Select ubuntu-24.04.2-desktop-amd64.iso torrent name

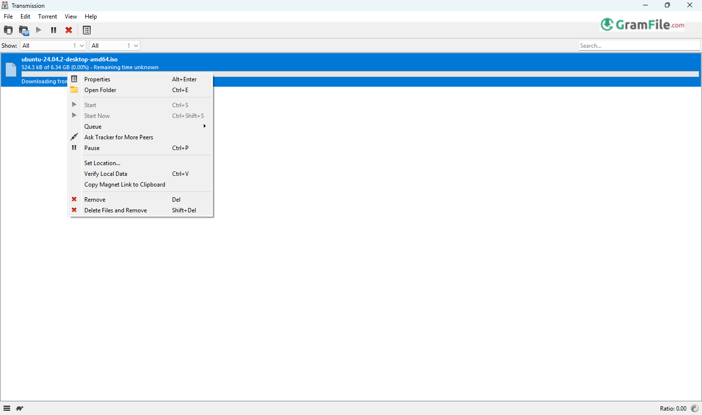pyautogui.click(x=69, y=59)
